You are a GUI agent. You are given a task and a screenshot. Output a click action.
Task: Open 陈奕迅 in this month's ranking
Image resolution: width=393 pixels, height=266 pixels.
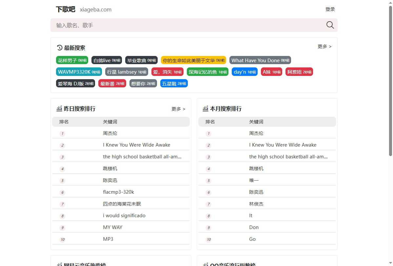tap(256, 192)
